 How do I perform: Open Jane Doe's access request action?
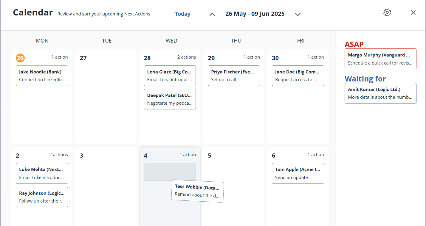(298, 76)
